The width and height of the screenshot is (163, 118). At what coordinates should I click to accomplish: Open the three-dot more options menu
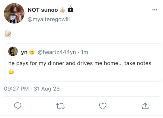pyautogui.click(x=155, y=10)
